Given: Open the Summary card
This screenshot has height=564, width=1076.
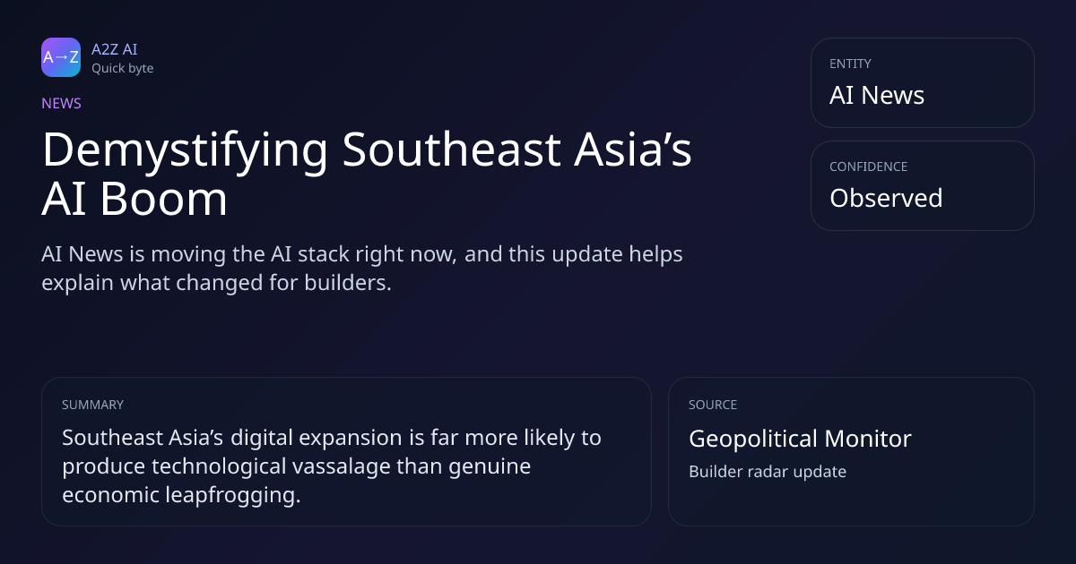Looking at the screenshot, I should click(346, 451).
